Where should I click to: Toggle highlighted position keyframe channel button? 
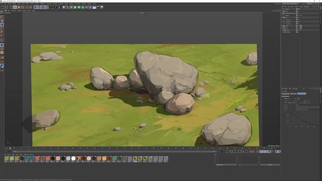click(261, 151)
